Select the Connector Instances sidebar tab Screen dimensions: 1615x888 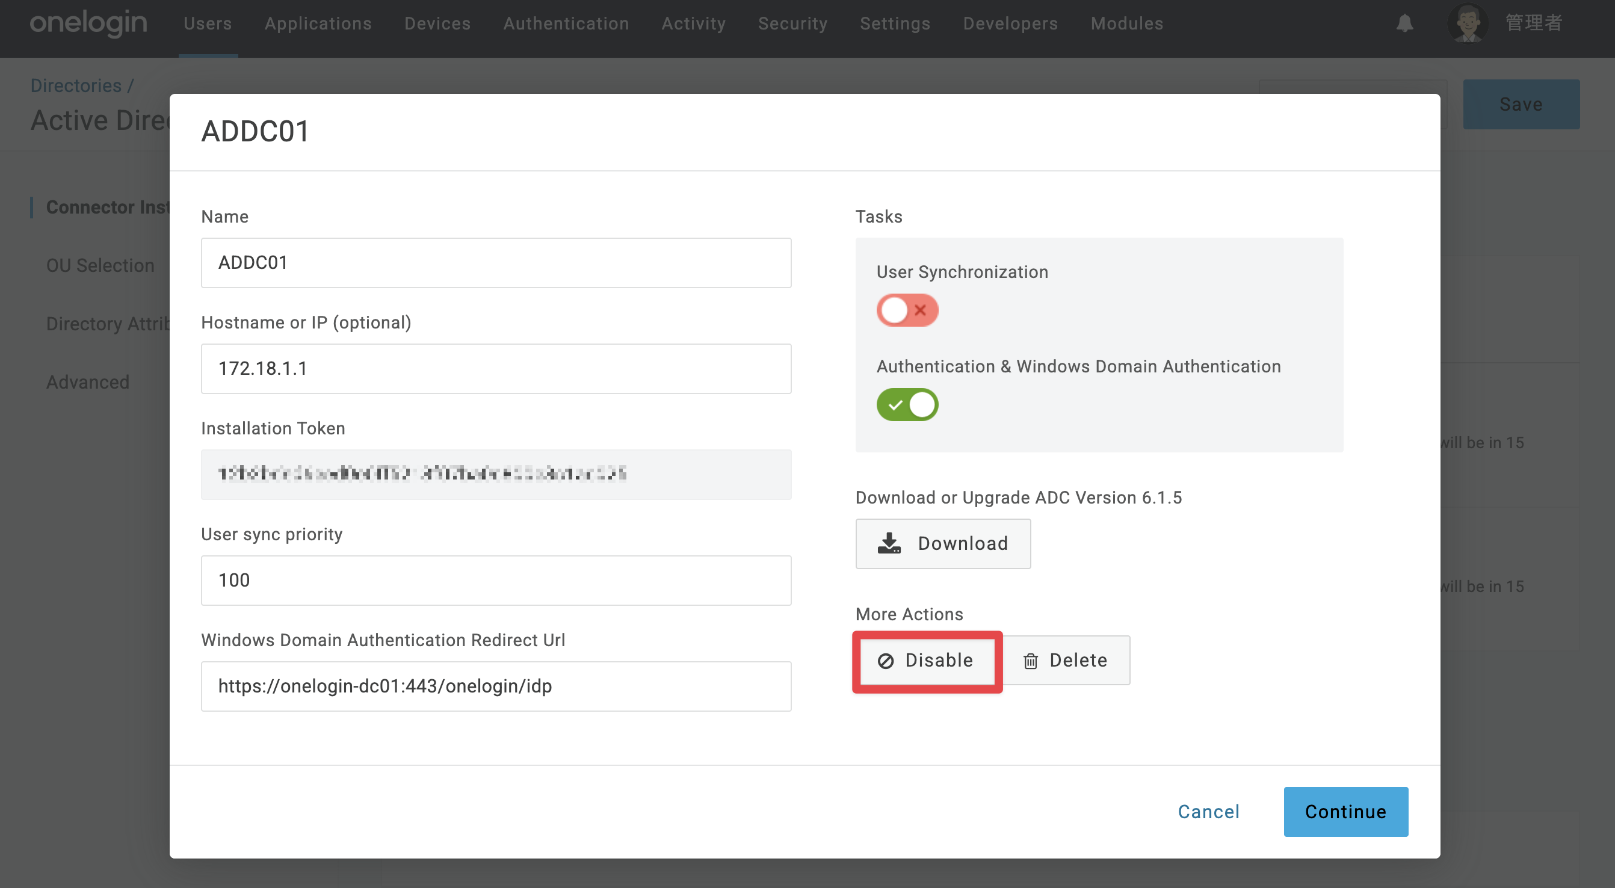[108, 208]
